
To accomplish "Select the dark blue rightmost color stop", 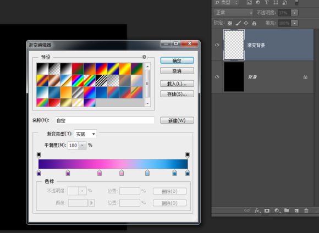I will tap(188, 173).
